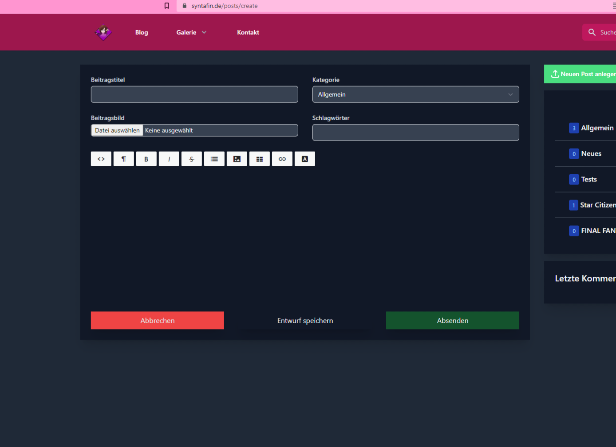Insert an image via editor toolbar
The height and width of the screenshot is (447, 616).
(x=237, y=159)
